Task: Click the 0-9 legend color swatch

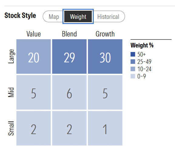Action: 133,76
